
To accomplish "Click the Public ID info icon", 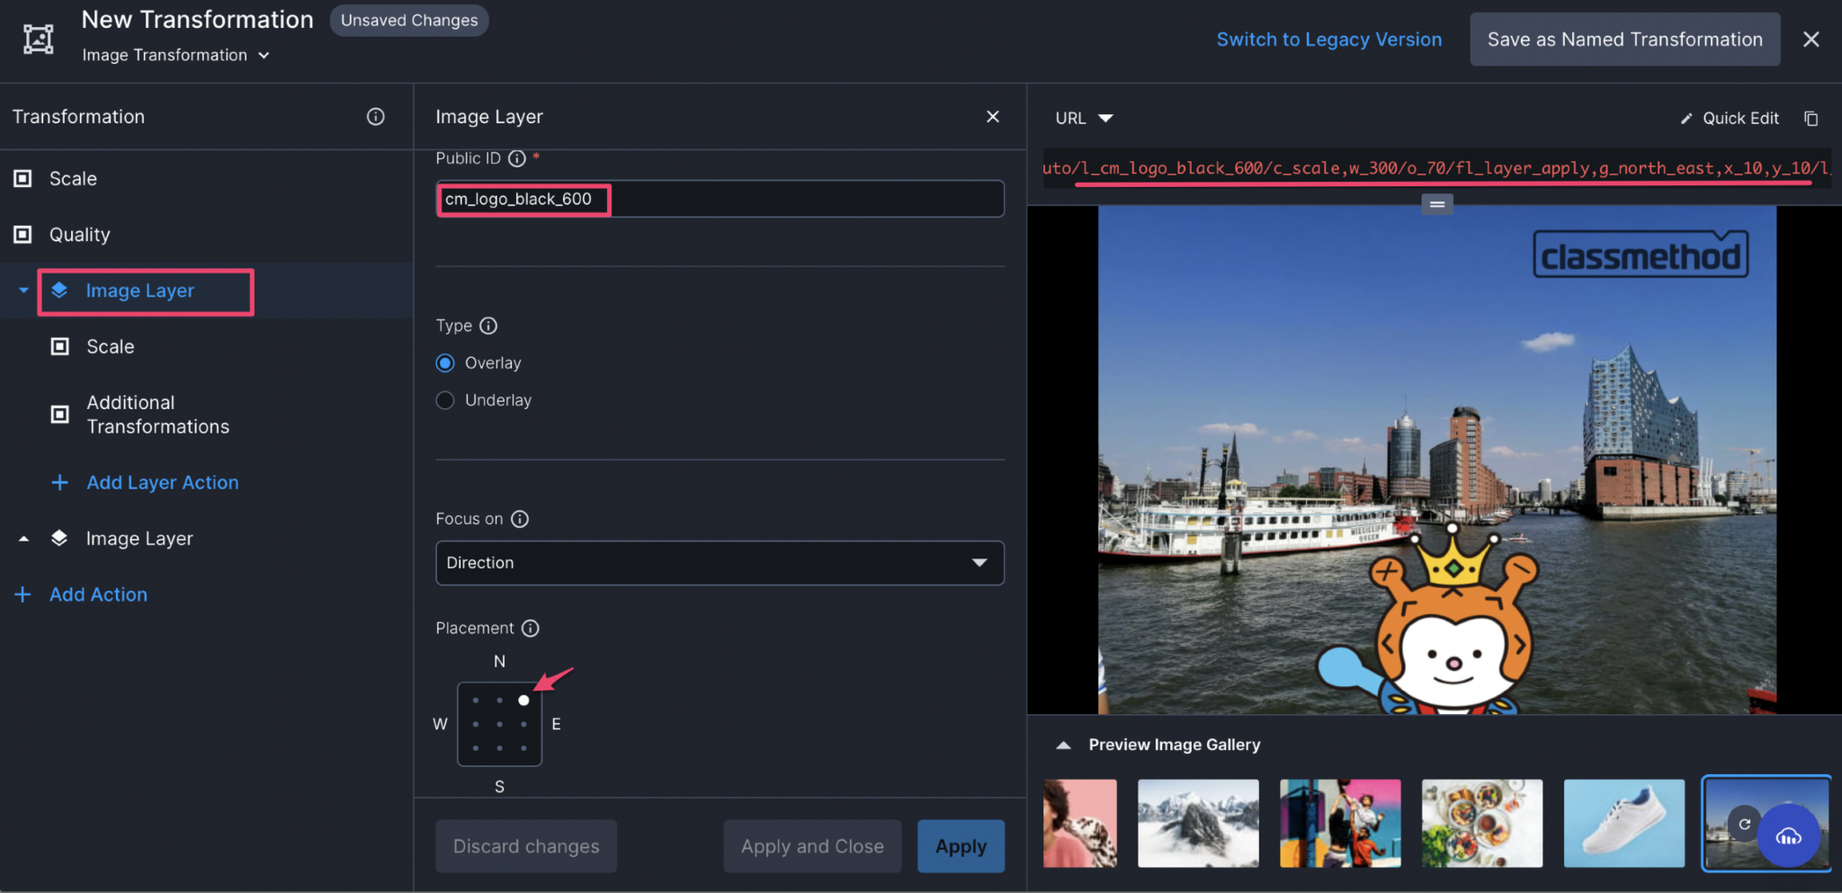I will pyautogui.click(x=516, y=158).
